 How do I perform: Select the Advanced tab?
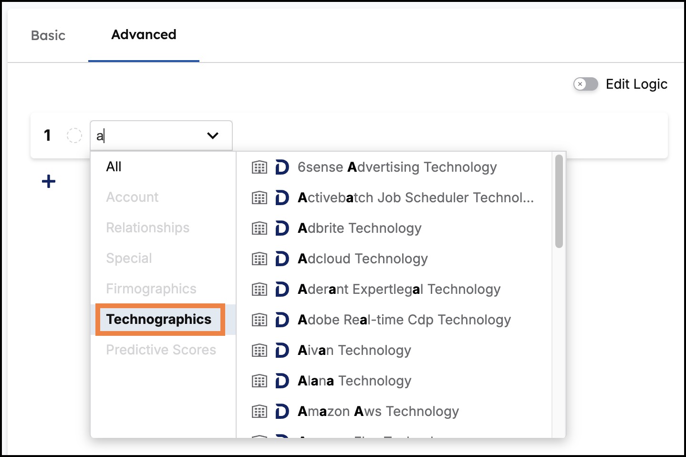tap(144, 34)
